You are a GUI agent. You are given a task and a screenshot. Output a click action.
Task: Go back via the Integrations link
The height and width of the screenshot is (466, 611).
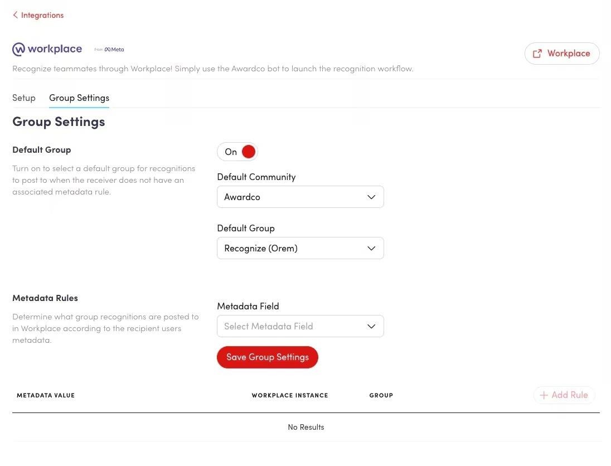(x=42, y=15)
